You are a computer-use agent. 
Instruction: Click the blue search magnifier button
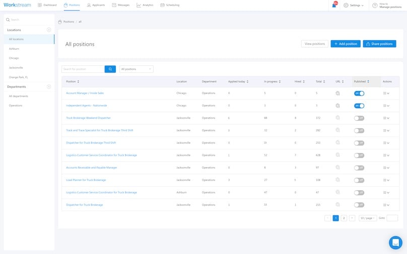[x=110, y=69]
